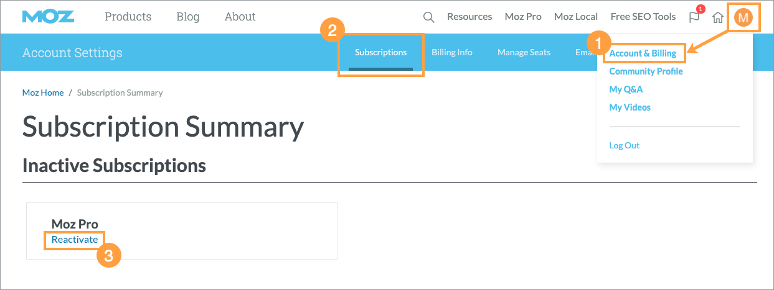Switch to the Manage Seats tab
The width and height of the screenshot is (774, 290).
(x=524, y=53)
